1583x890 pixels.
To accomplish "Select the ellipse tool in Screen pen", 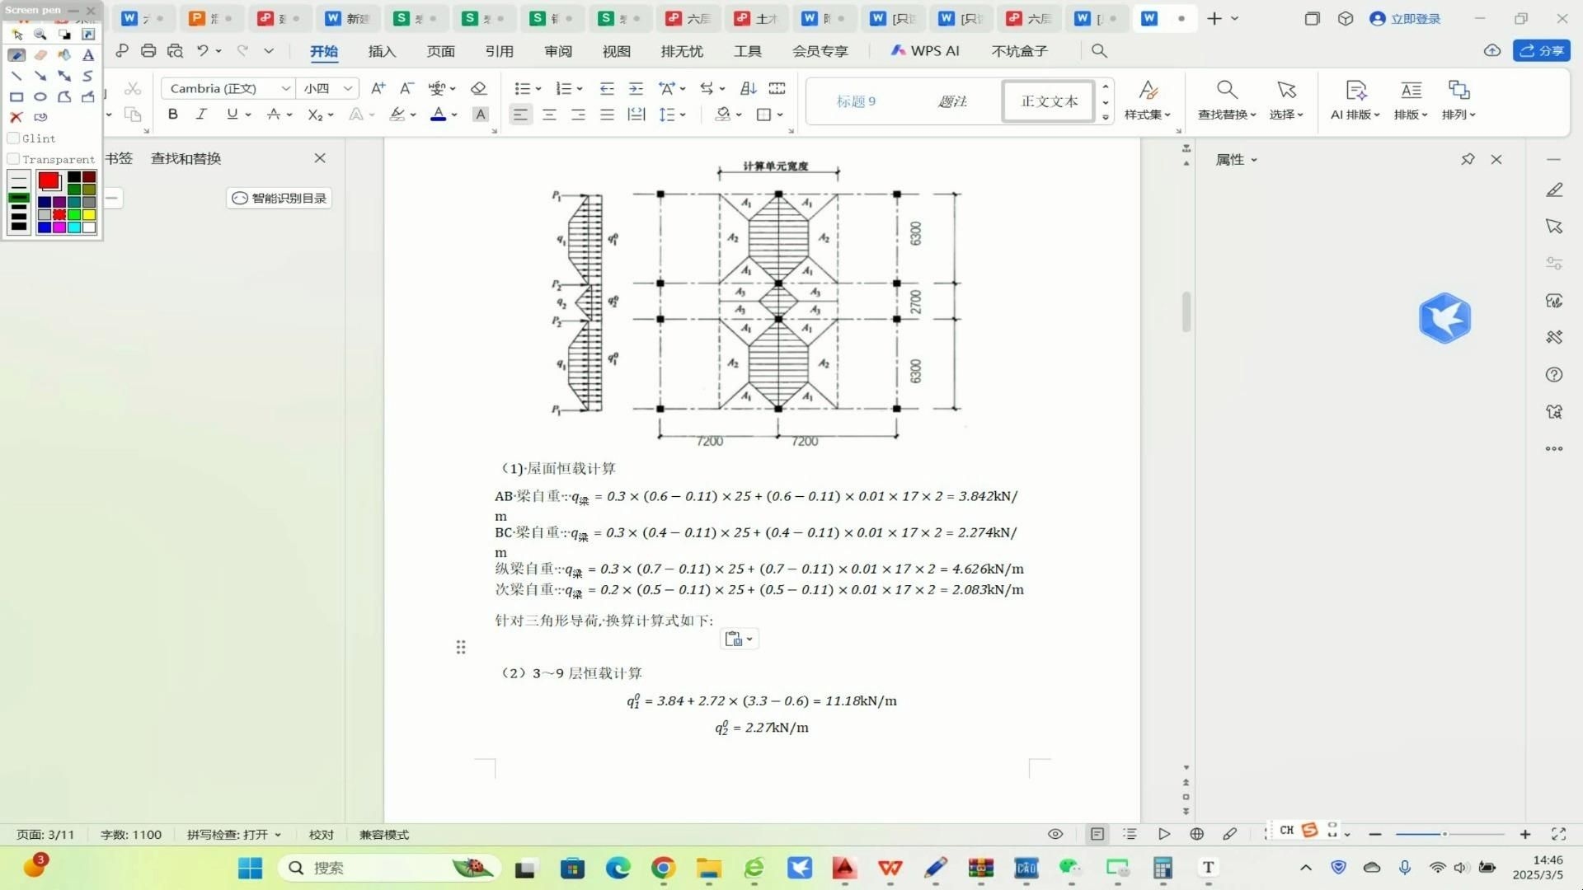I will (x=40, y=96).
